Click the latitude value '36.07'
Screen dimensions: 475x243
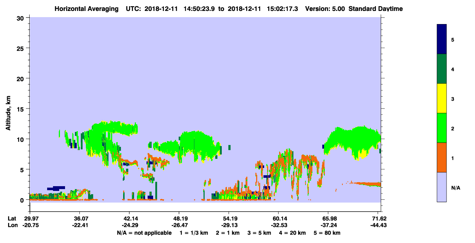coord(80,219)
